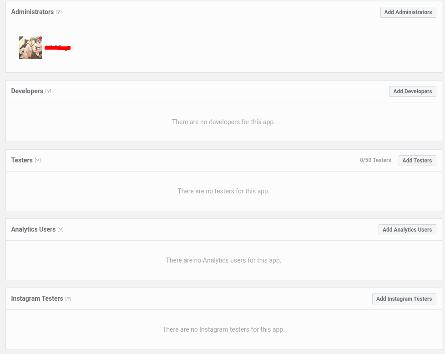Screen dimensions: 445x354
Task: Click the Instagram Testers help icon
Action: pyautogui.click(x=68, y=299)
